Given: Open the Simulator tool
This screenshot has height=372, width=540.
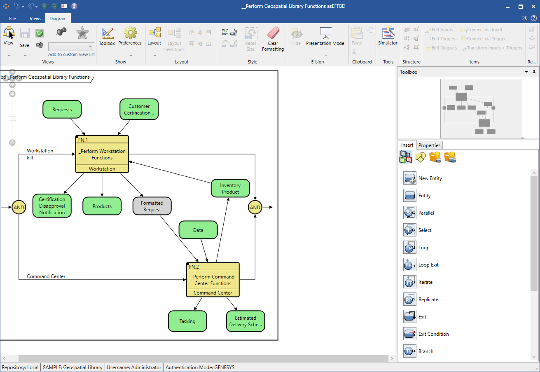Looking at the screenshot, I should pyautogui.click(x=388, y=36).
